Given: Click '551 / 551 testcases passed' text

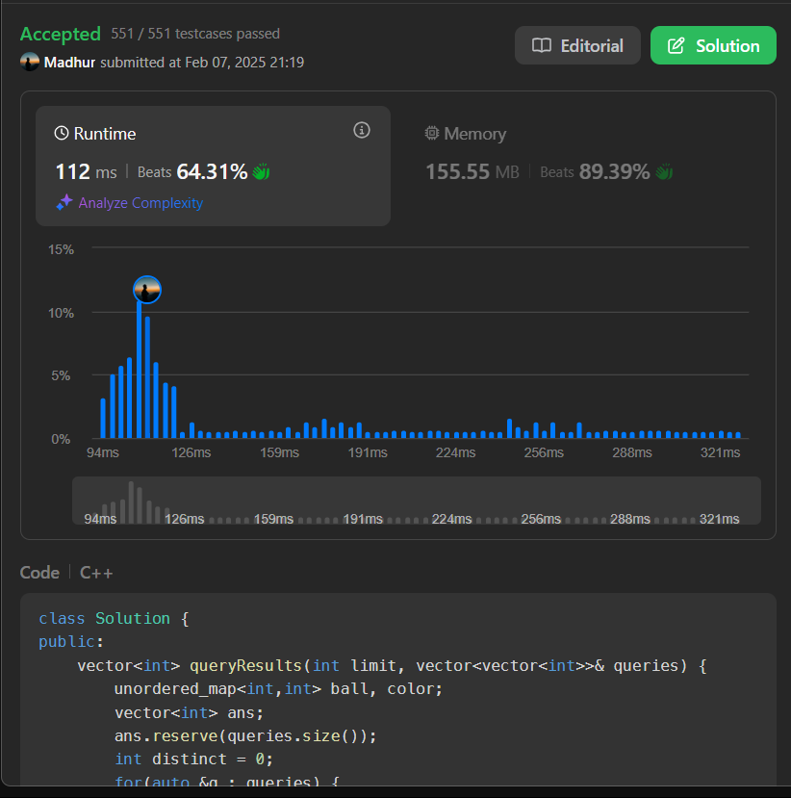Looking at the screenshot, I should [195, 34].
